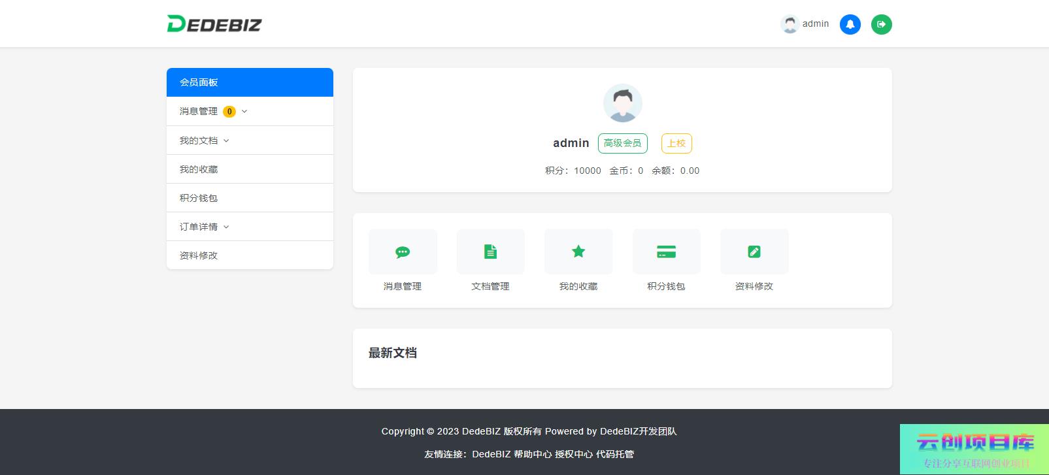Click the 授权中心 footer link
The width and height of the screenshot is (1049, 475).
[574, 454]
